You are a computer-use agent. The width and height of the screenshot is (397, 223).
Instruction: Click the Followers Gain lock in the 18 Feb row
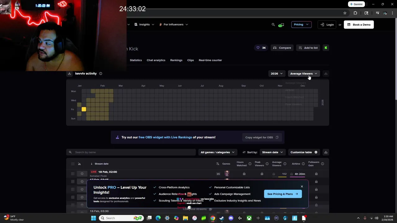(x=316, y=174)
